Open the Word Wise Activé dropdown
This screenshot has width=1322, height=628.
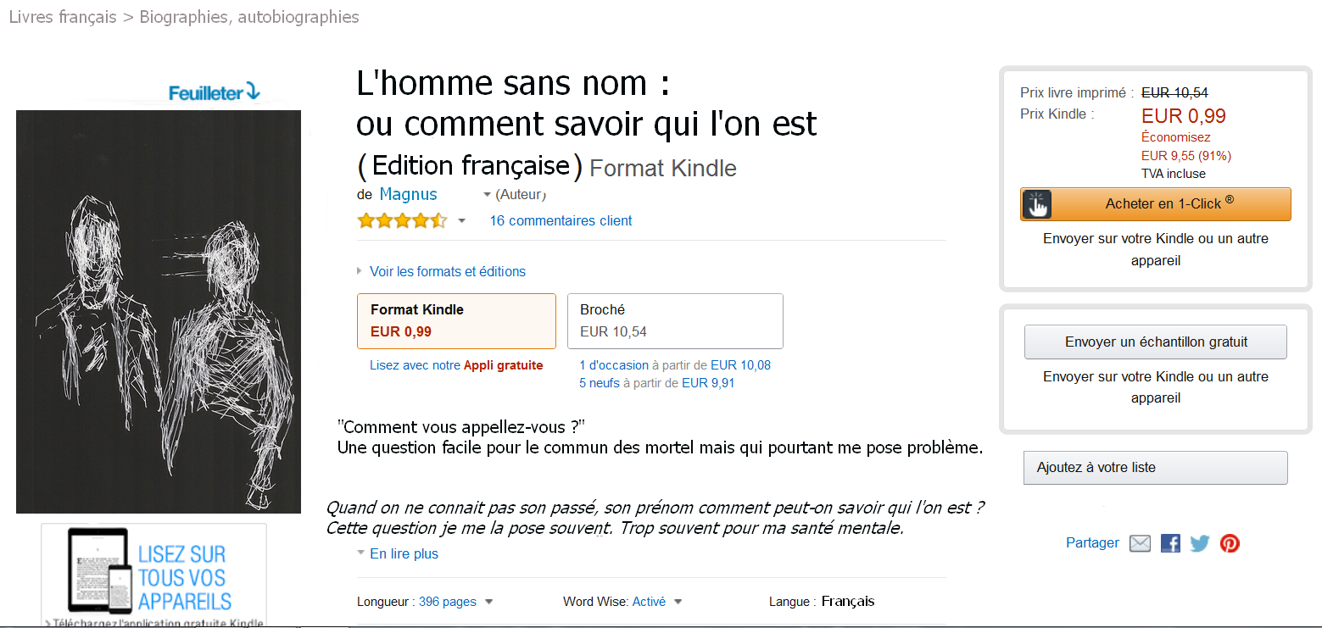click(x=678, y=602)
